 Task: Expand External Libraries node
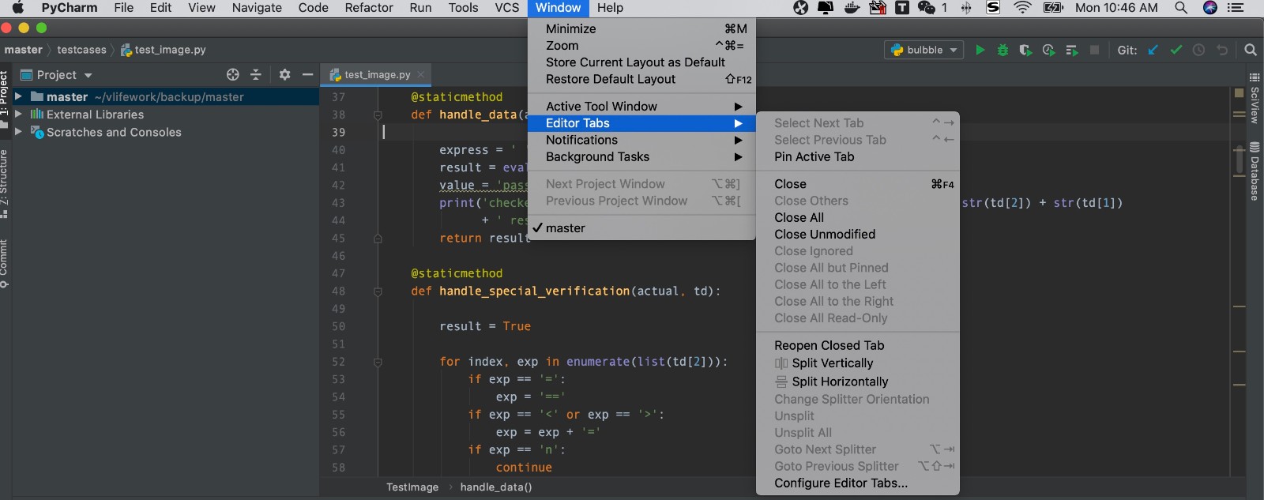pos(17,115)
